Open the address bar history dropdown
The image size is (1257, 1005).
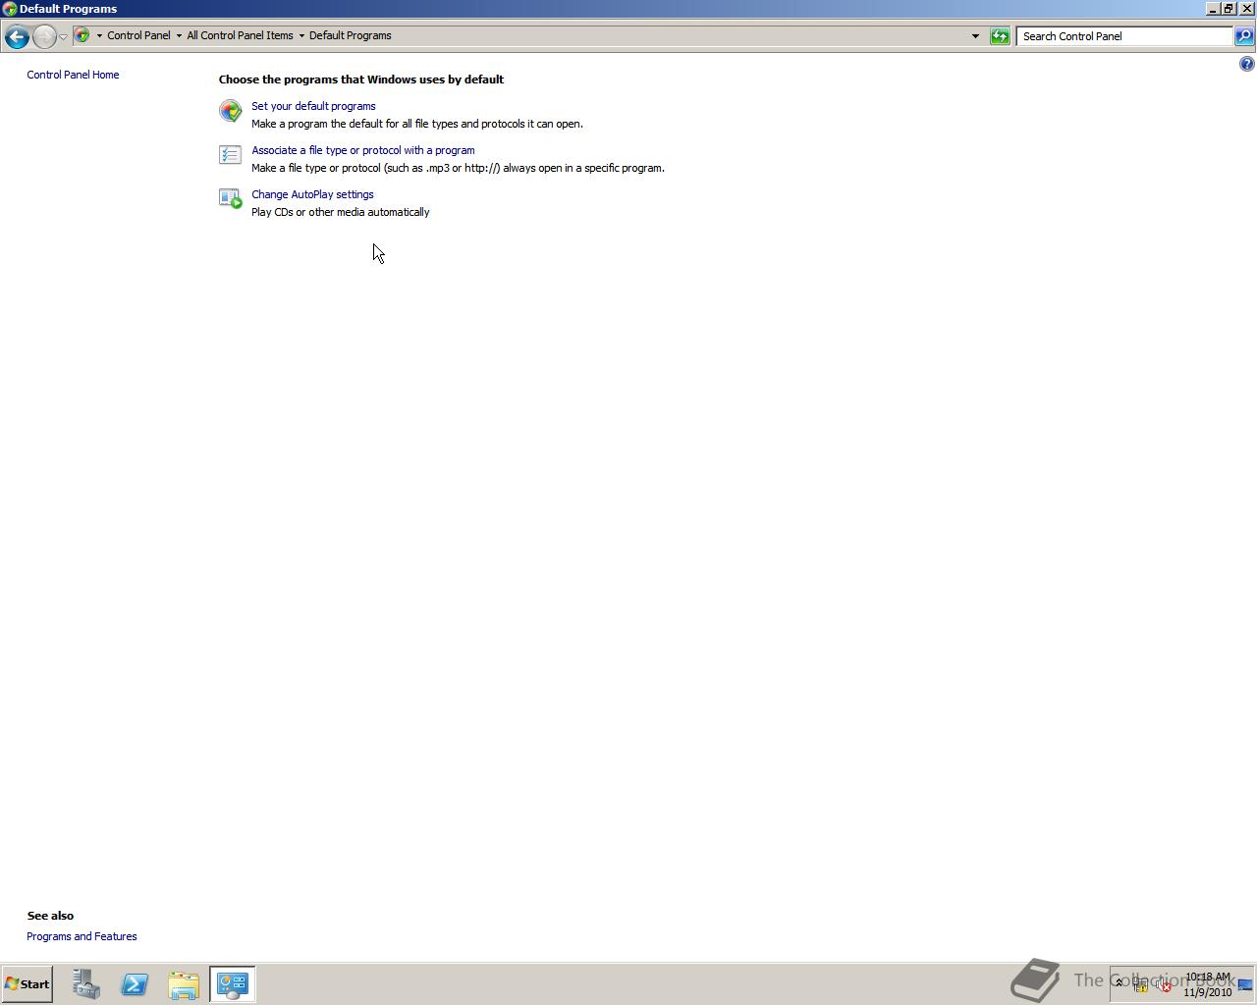pos(975,36)
